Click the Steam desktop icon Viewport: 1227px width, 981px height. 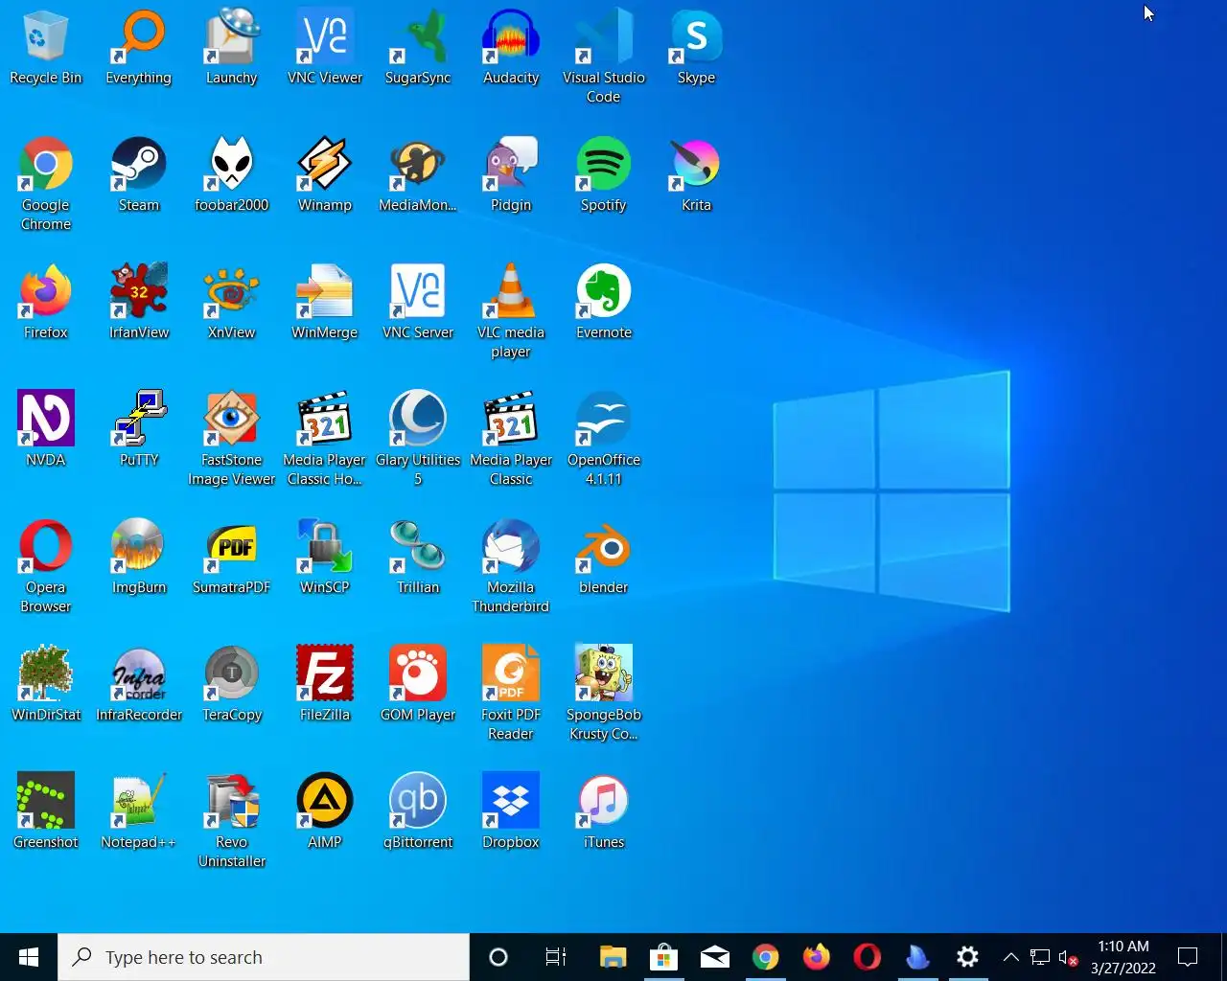pyautogui.click(x=138, y=175)
